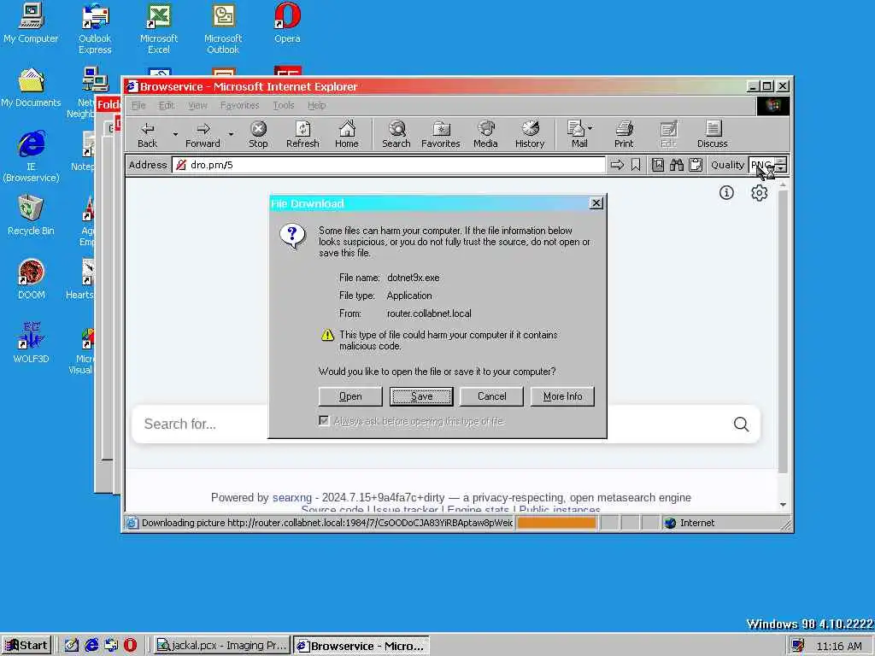Open the Tools menu
The image size is (875, 656).
[x=284, y=105]
